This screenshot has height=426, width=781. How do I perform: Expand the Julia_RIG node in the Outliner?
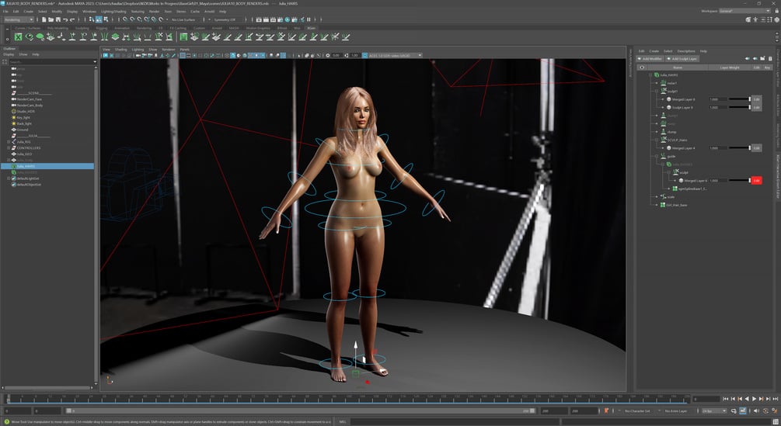pyautogui.click(x=9, y=142)
